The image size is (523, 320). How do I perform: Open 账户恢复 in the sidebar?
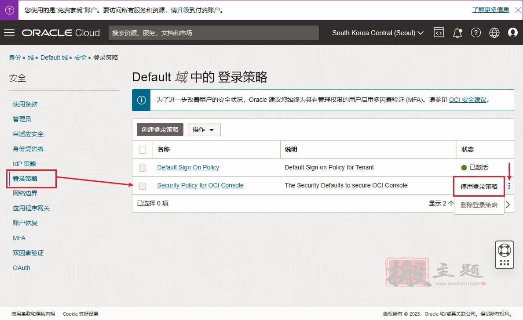(25, 223)
